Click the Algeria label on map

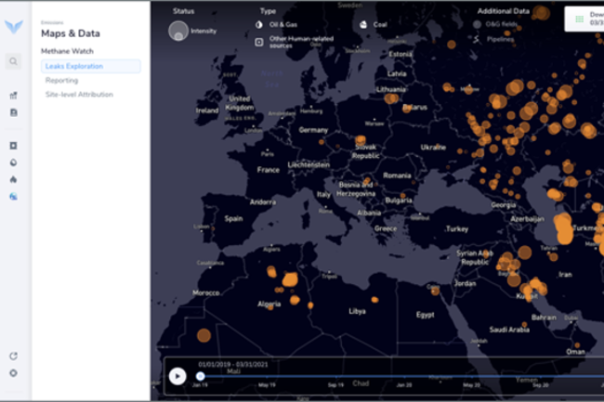(x=269, y=304)
